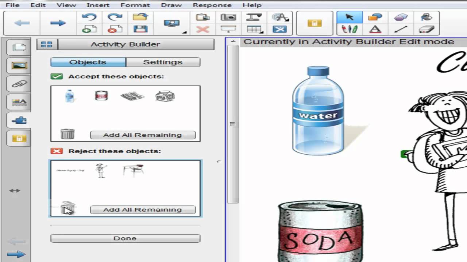Image resolution: width=467 pixels, height=262 pixels.
Task: Go to the previous page arrow in toolbar
Action: click(22, 23)
